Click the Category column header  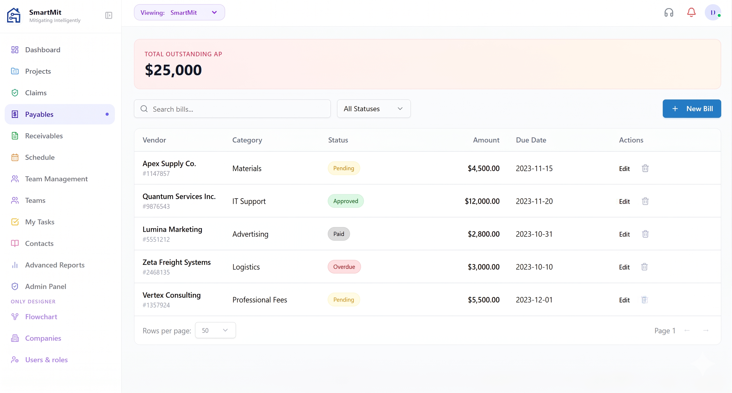pos(247,140)
